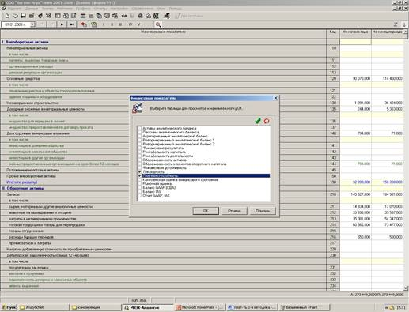The image size is (409, 312).
Task: Check 'Пассивы аналитического баланса' checkbox
Action: [x=140, y=133]
